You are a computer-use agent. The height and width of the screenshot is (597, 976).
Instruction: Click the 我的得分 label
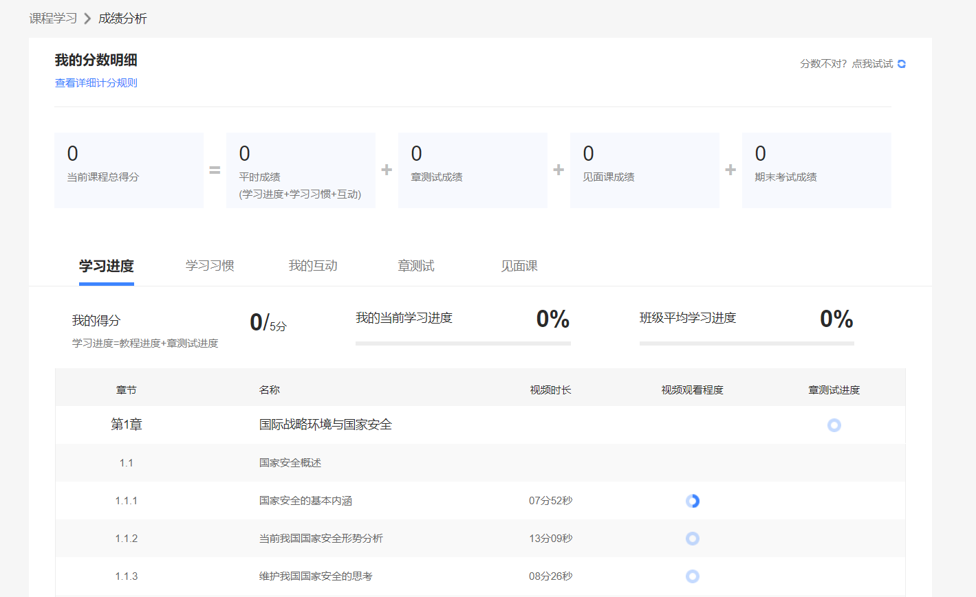pyautogui.click(x=96, y=321)
